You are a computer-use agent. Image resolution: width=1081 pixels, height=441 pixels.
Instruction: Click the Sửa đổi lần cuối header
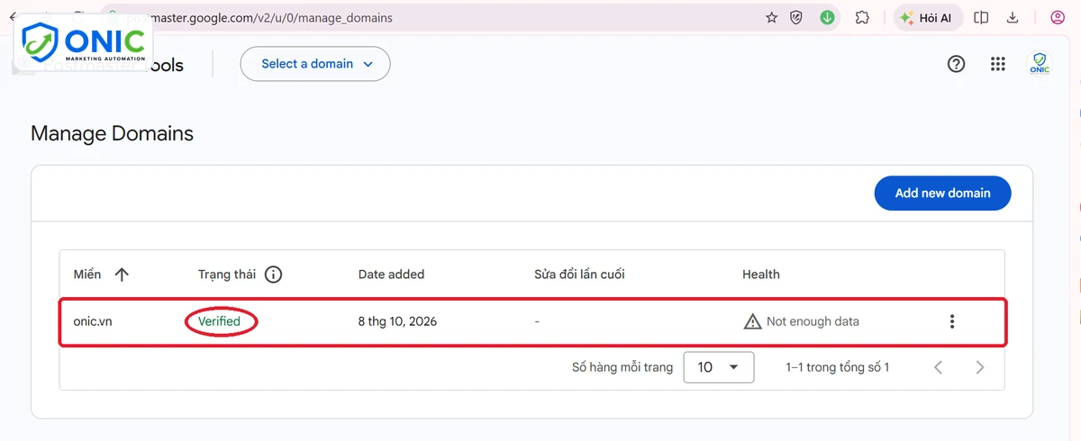579,274
